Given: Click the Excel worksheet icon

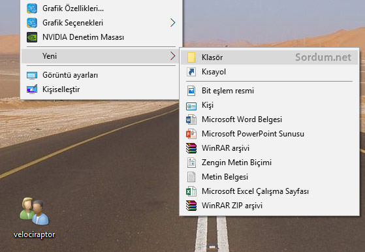Looking at the screenshot, I should [191, 191].
